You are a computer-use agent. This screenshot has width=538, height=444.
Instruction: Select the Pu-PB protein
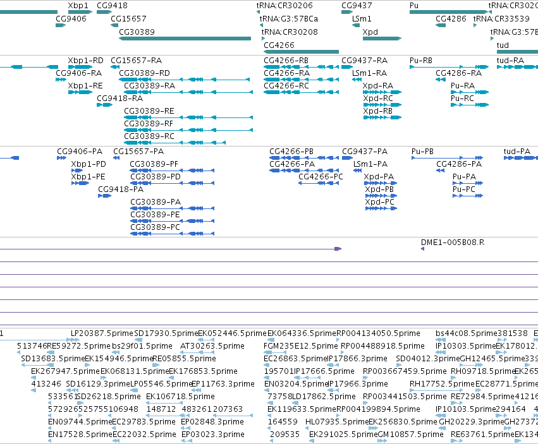point(448,158)
